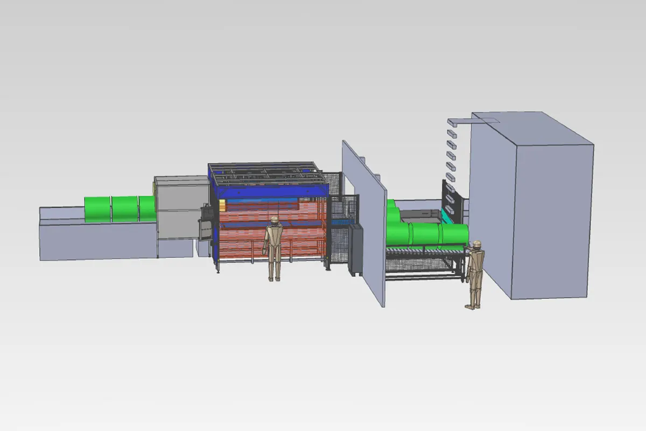Image resolution: width=646 pixels, height=431 pixels.
Task: Select the roller conveyor bed under the green rolls
Action: pos(425,251)
